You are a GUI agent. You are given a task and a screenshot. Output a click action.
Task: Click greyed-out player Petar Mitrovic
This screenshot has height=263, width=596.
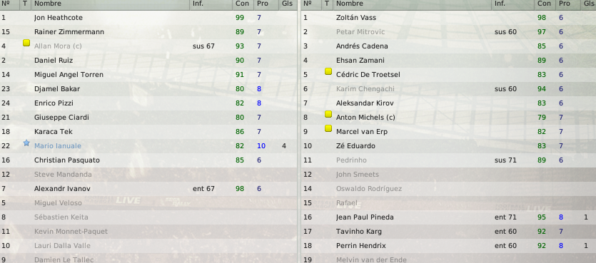click(360, 32)
